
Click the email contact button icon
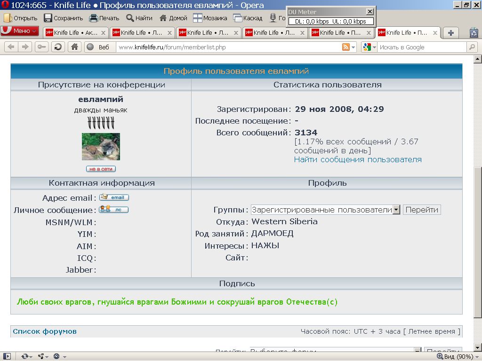click(x=114, y=197)
